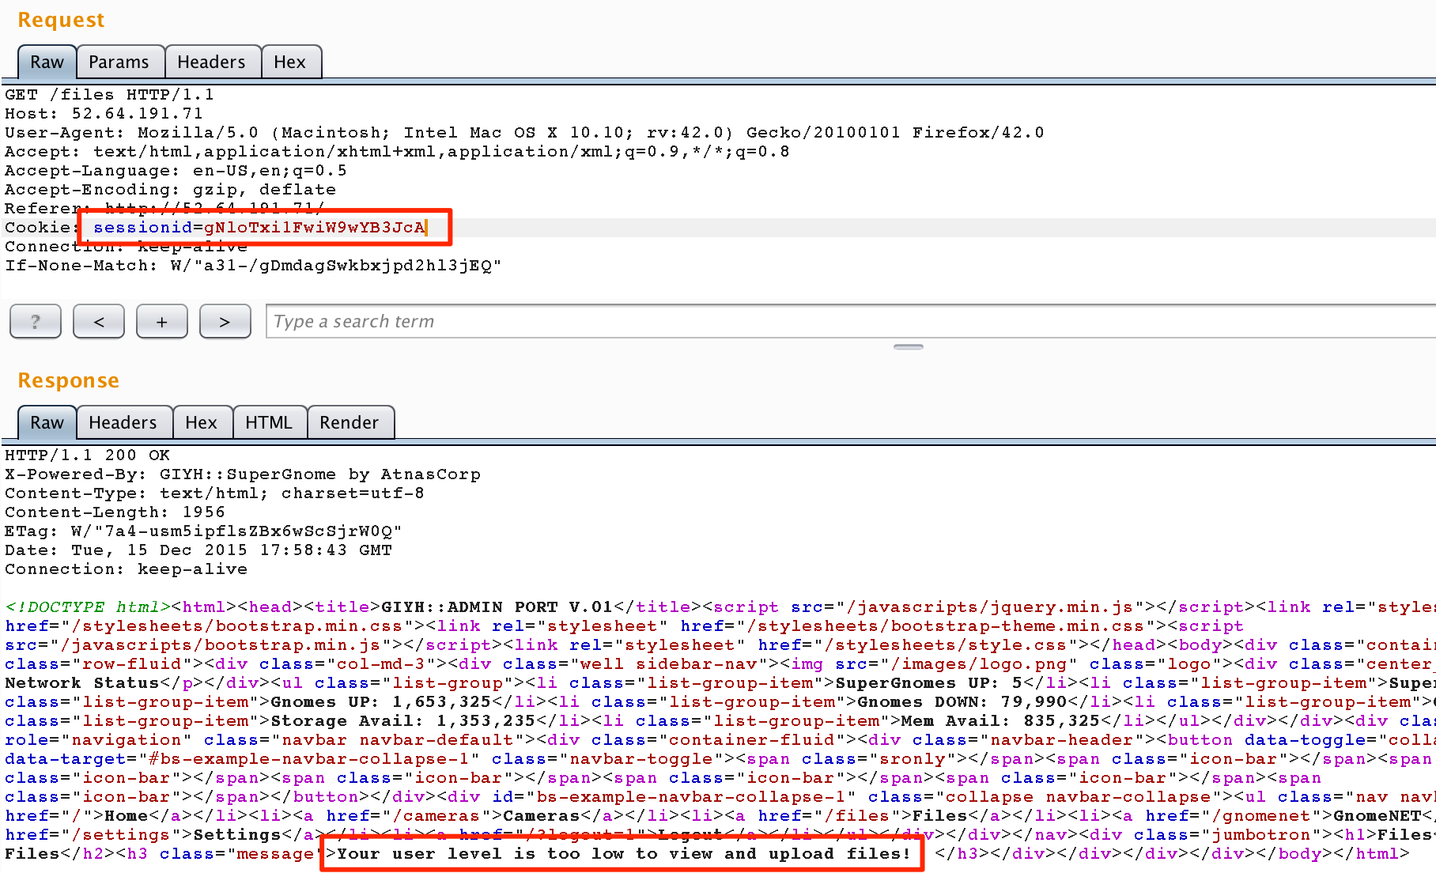Click the 'Accept-Language: en-US,en;q=0.5' line
Image resolution: width=1436 pixels, height=873 pixels.
click(176, 171)
